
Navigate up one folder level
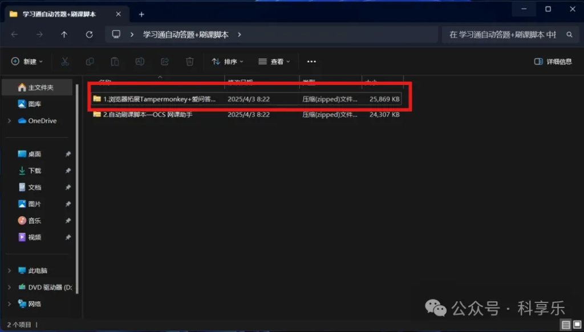click(64, 35)
